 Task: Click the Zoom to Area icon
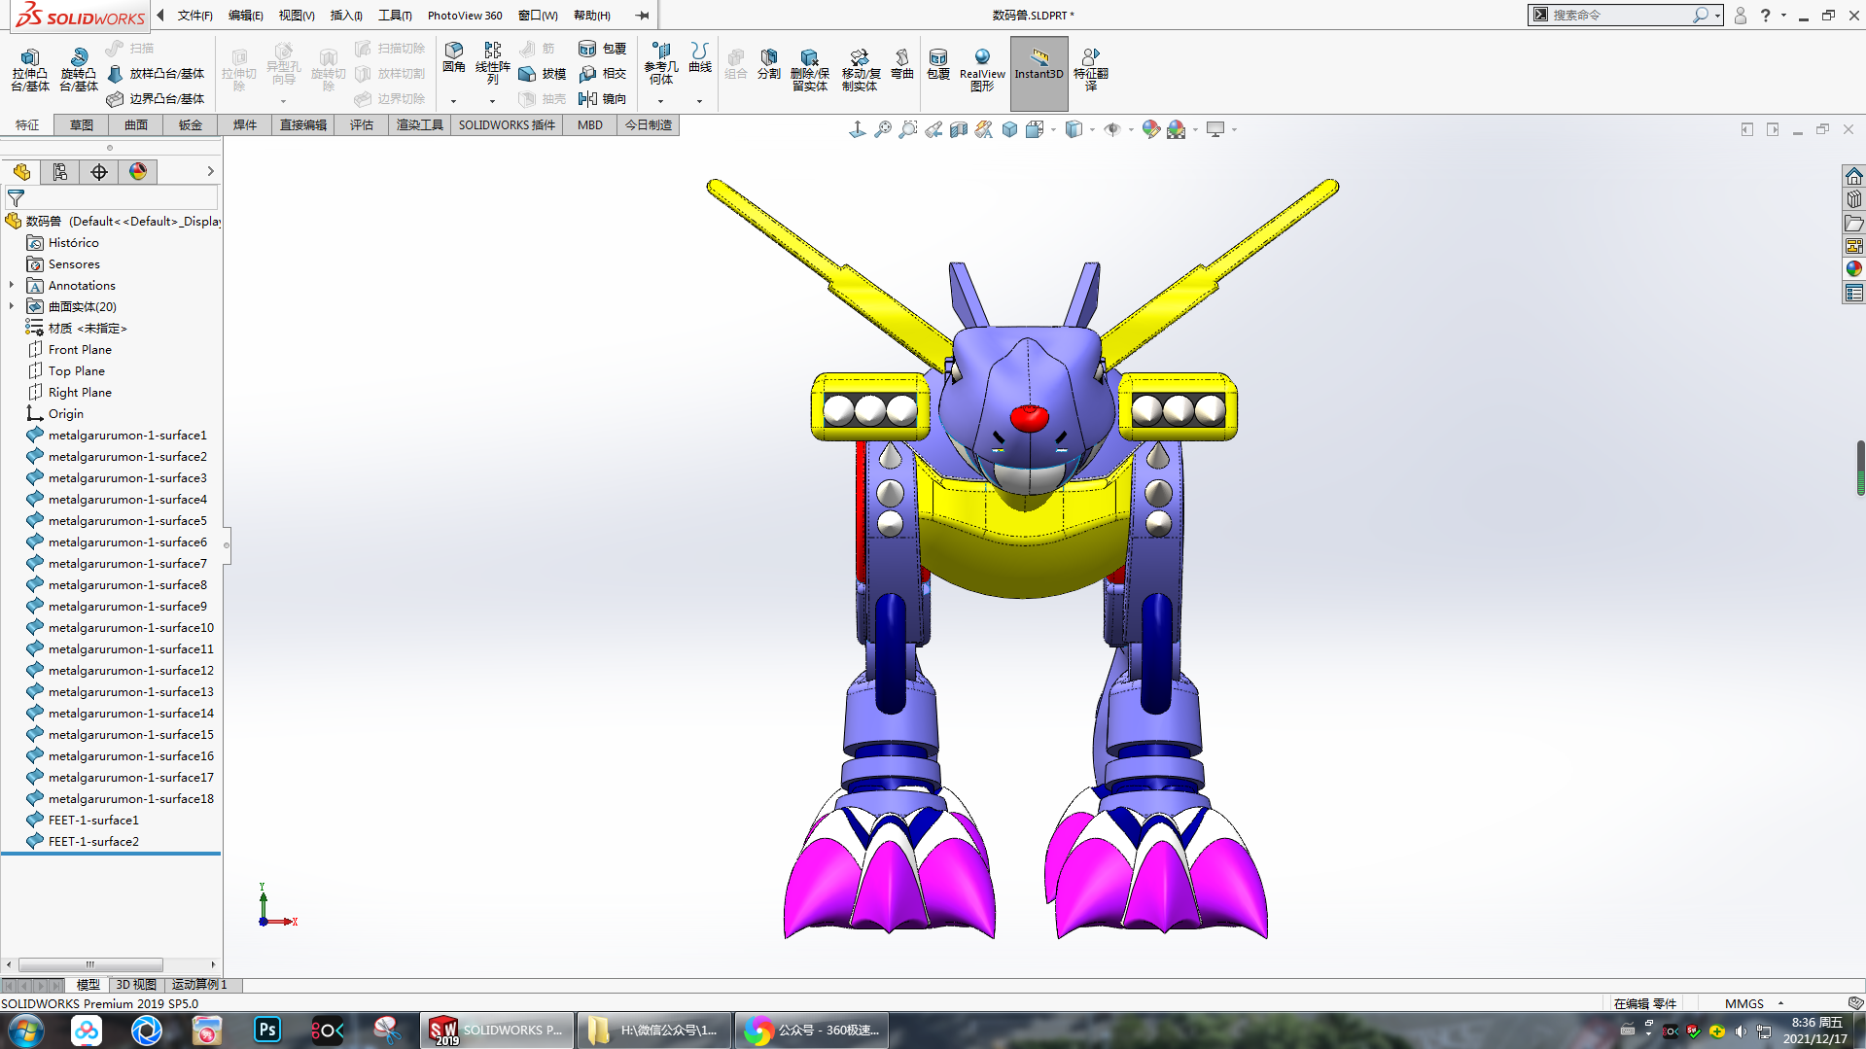coord(908,129)
